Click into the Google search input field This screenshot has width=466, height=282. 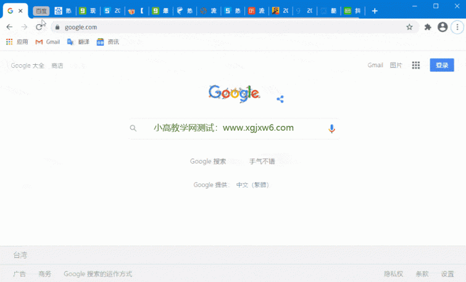click(x=234, y=128)
